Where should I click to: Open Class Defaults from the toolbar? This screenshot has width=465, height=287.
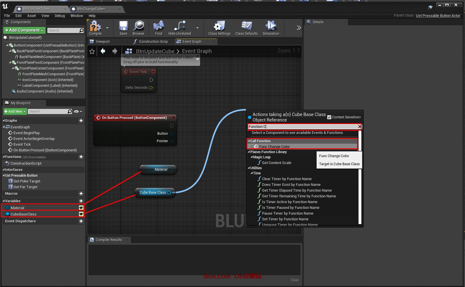246,27
